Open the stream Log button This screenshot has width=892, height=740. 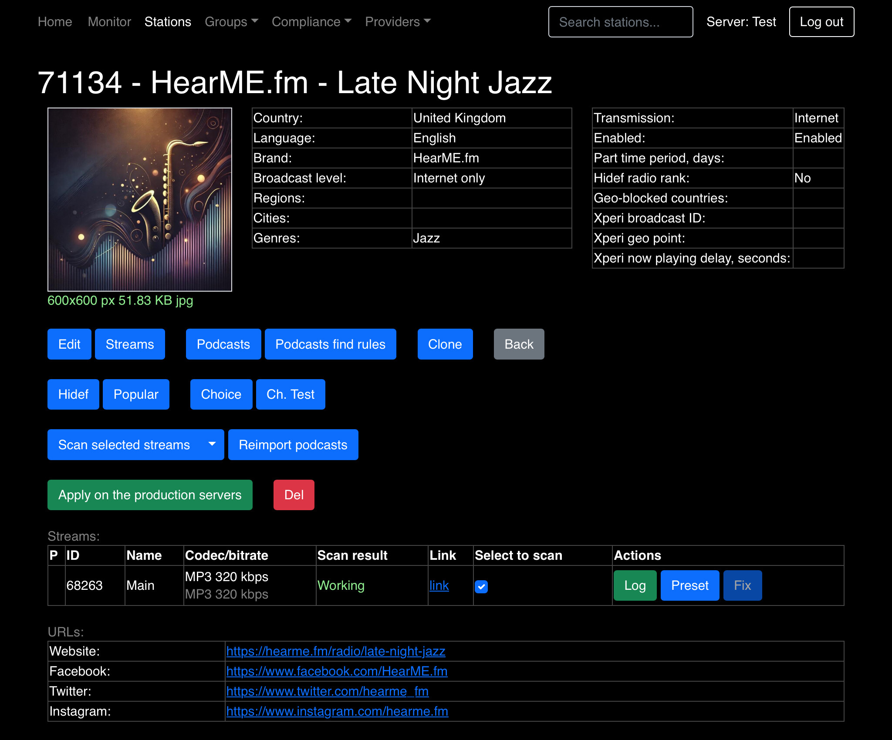[635, 585]
